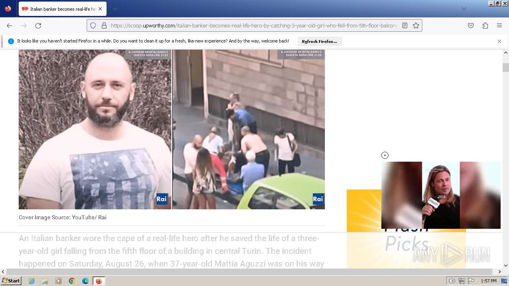Click the scroll-down arrow of vertical scrollbar

[506, 265]
